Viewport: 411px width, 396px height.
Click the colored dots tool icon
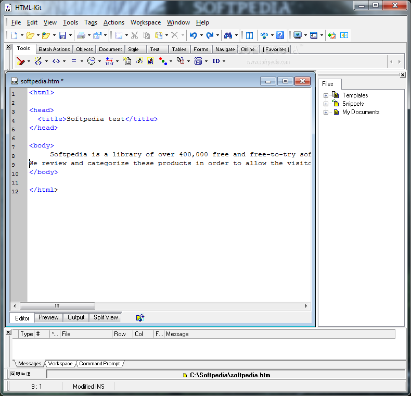pyautogui.click(x=163, y=61)
